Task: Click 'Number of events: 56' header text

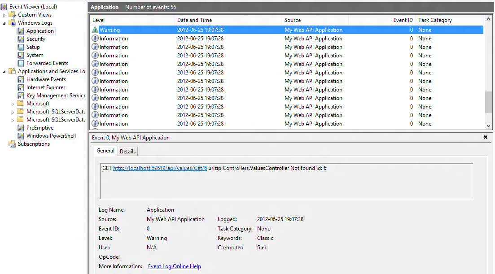Action: [x=151, y=7]
